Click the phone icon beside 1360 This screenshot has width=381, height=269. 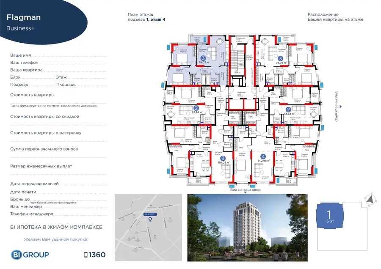[86, 255]
